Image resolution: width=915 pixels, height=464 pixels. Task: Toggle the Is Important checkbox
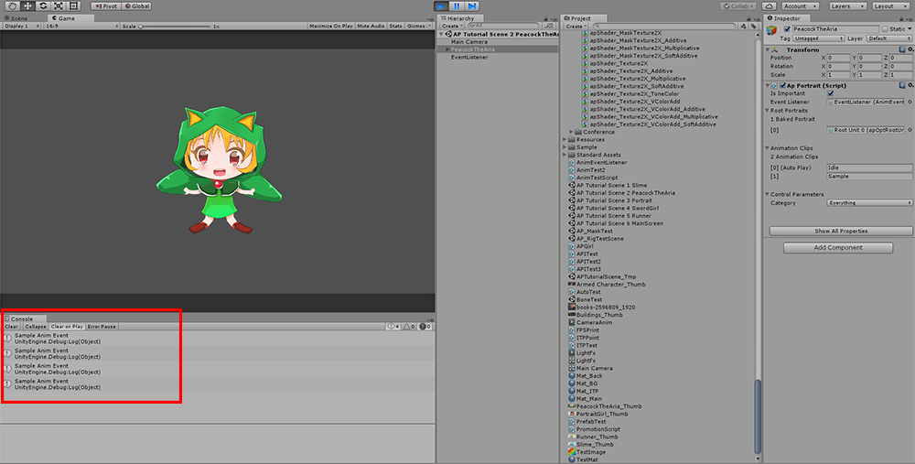coord(831,93)
